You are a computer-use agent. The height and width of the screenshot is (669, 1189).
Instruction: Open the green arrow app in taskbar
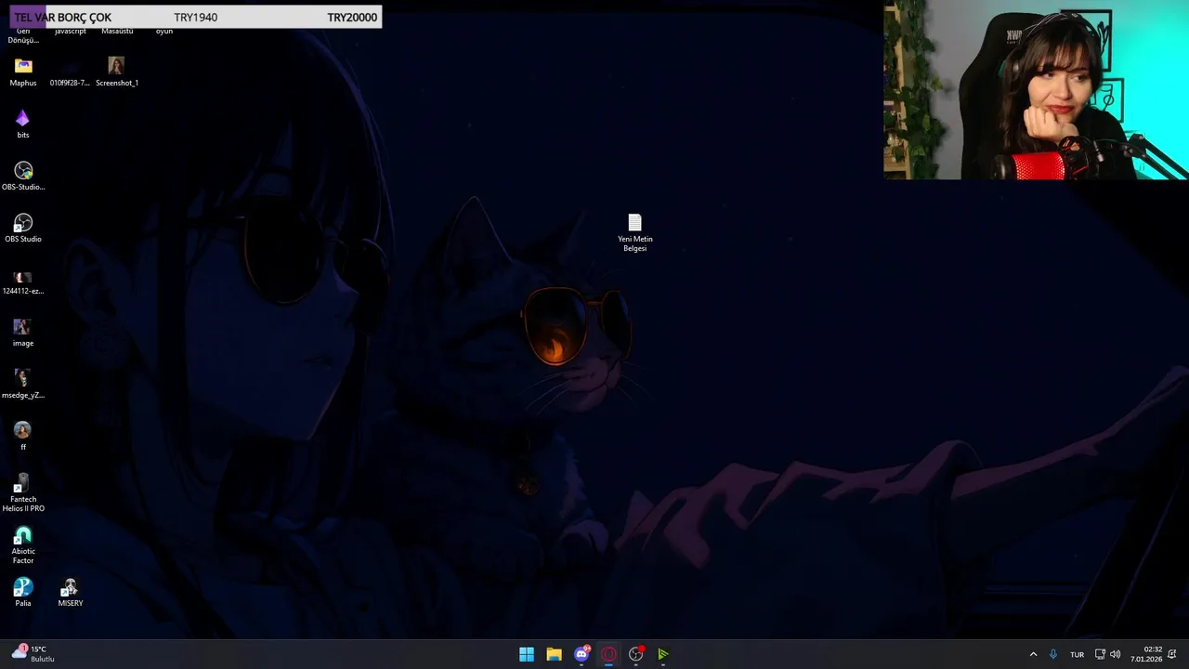[663, 654]
